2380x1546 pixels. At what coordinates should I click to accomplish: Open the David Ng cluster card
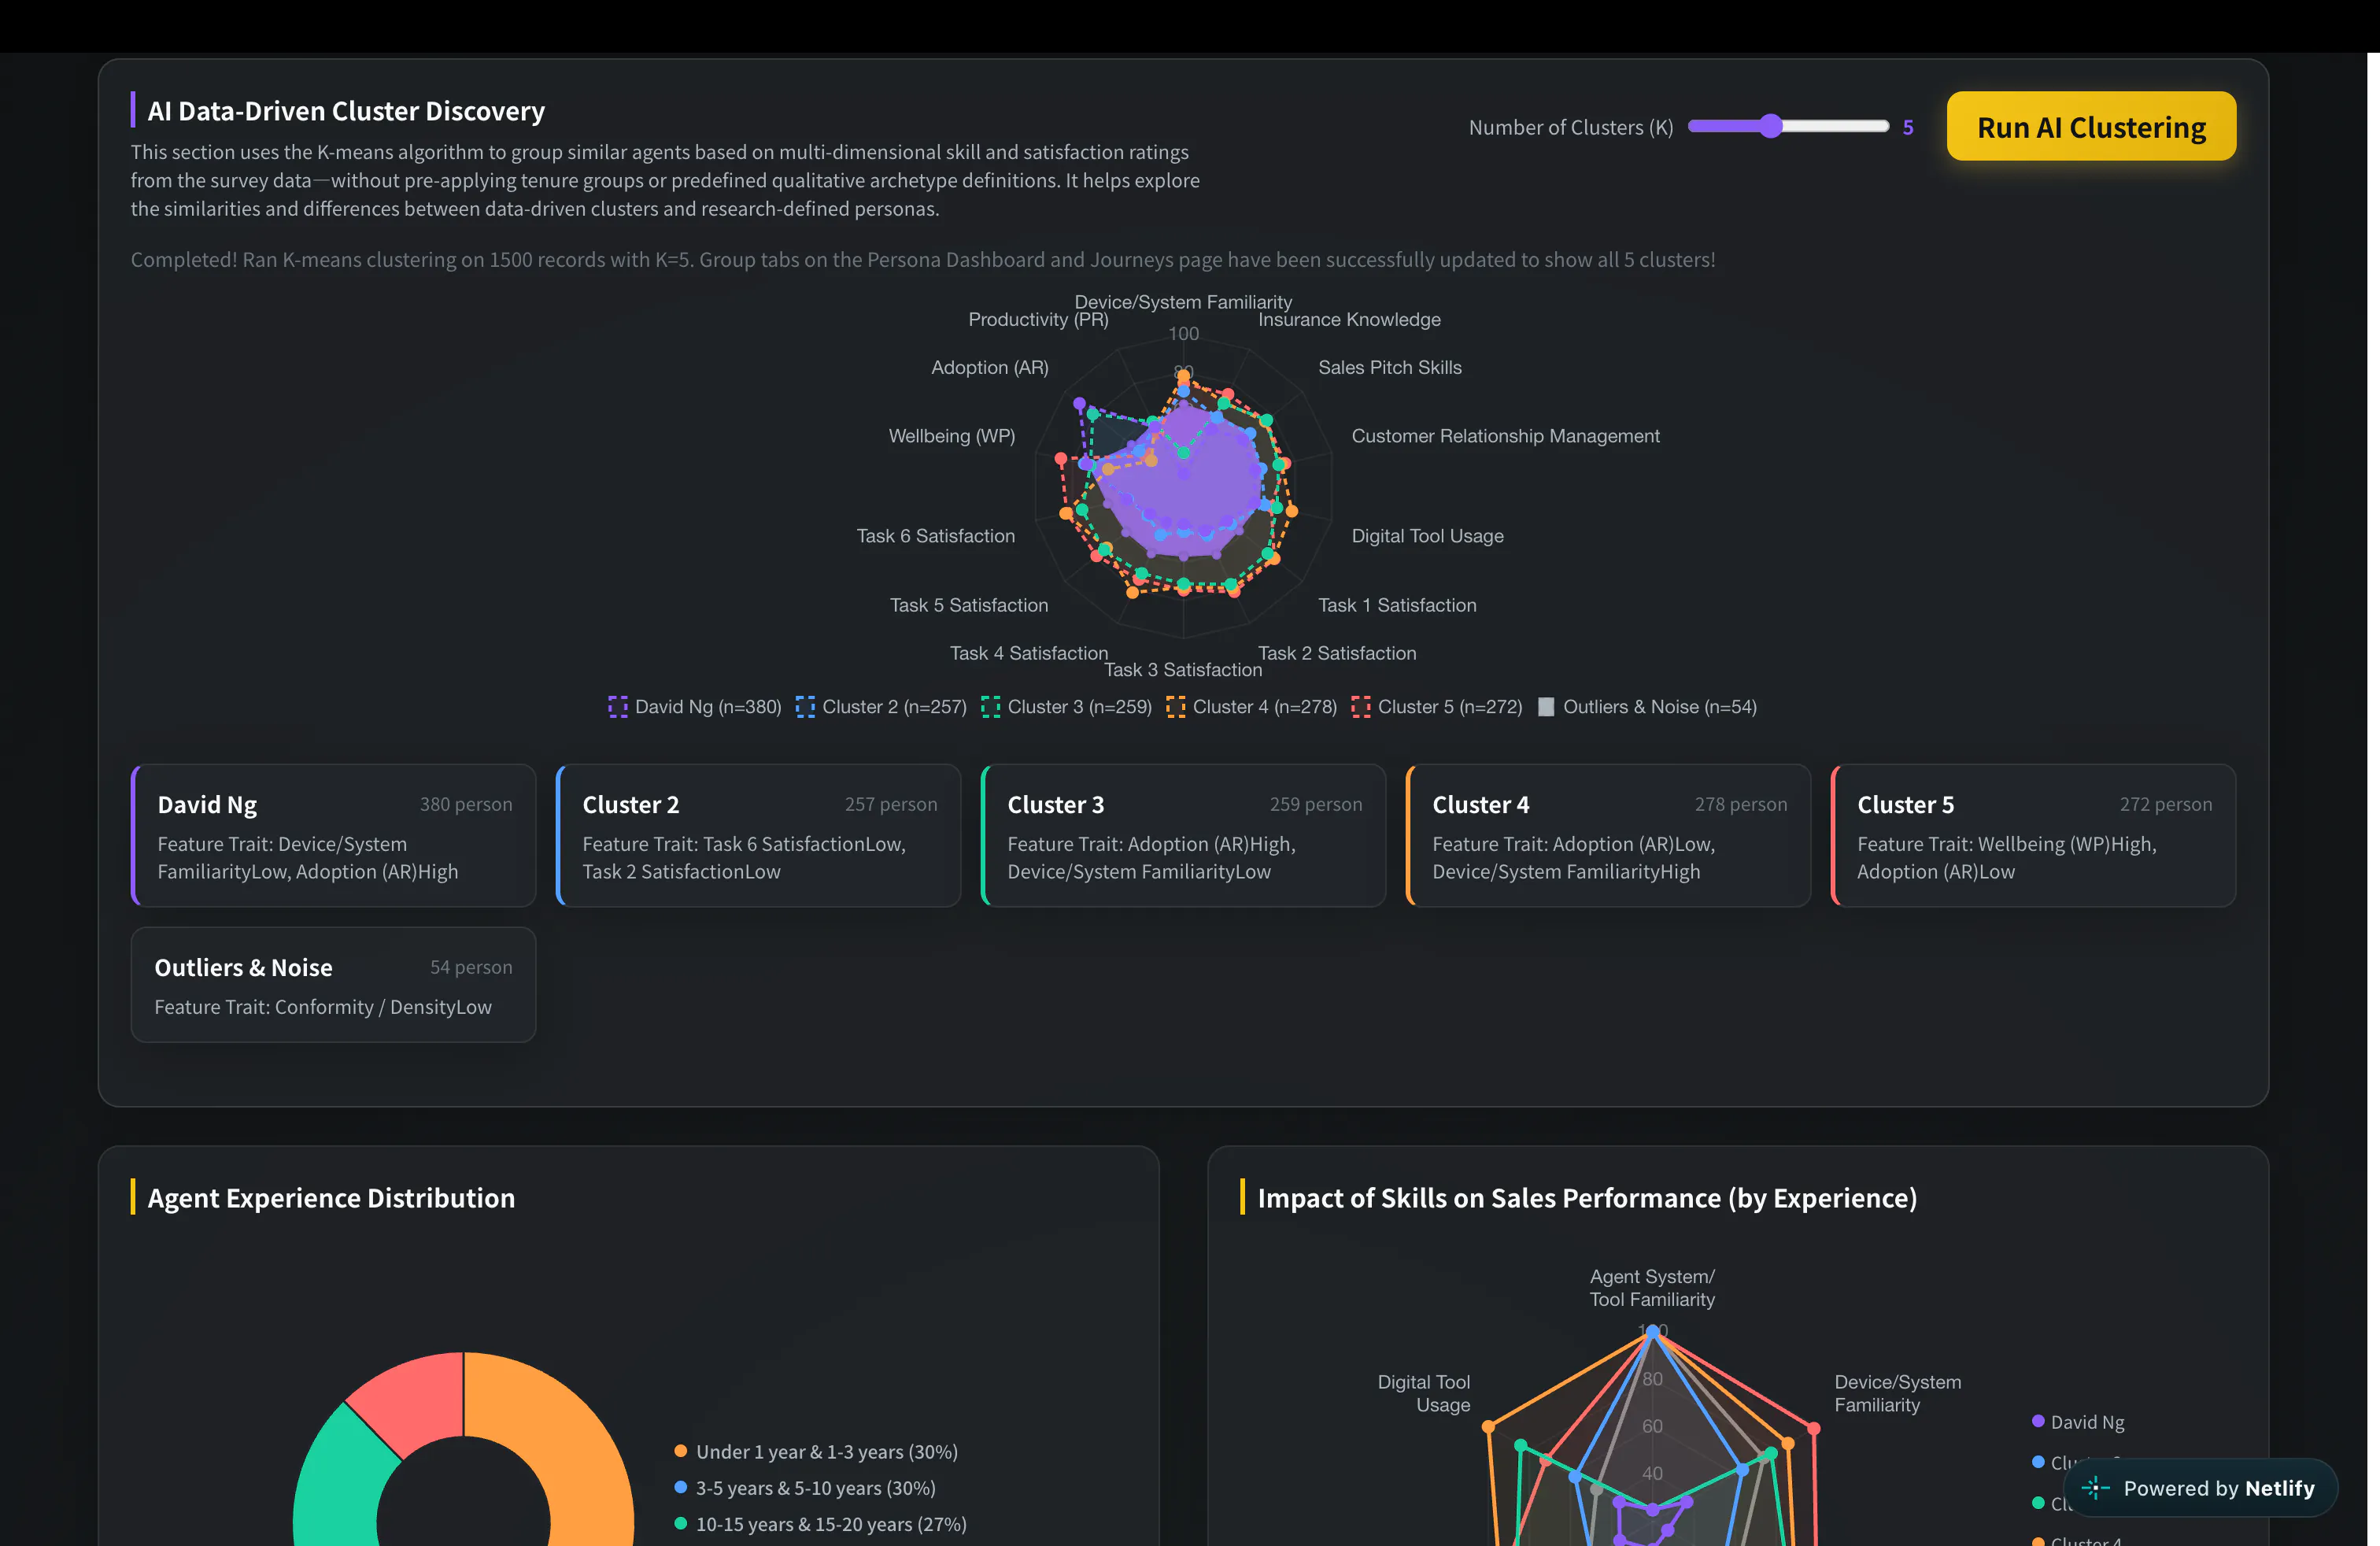tap(333, 835)
